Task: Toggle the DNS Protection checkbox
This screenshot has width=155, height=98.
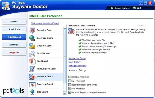Action: (x=69, y=88)
